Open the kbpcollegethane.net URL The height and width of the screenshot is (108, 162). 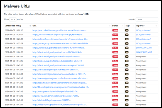click(x=61, y=87)
